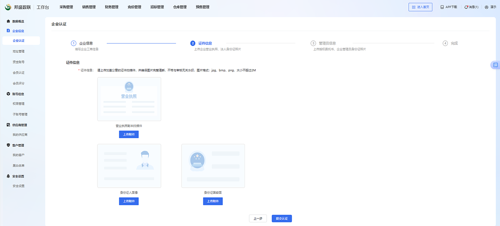Click the 数据概览 home icon

pyautogui.click(x=8, y=21)
